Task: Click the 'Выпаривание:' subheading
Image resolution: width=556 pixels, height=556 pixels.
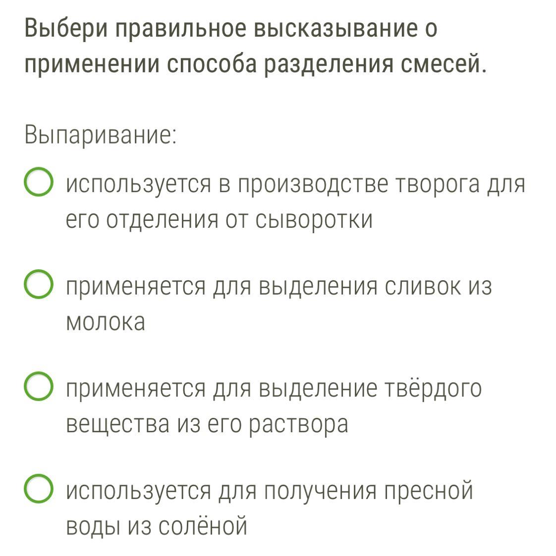Action: point(101,135)
